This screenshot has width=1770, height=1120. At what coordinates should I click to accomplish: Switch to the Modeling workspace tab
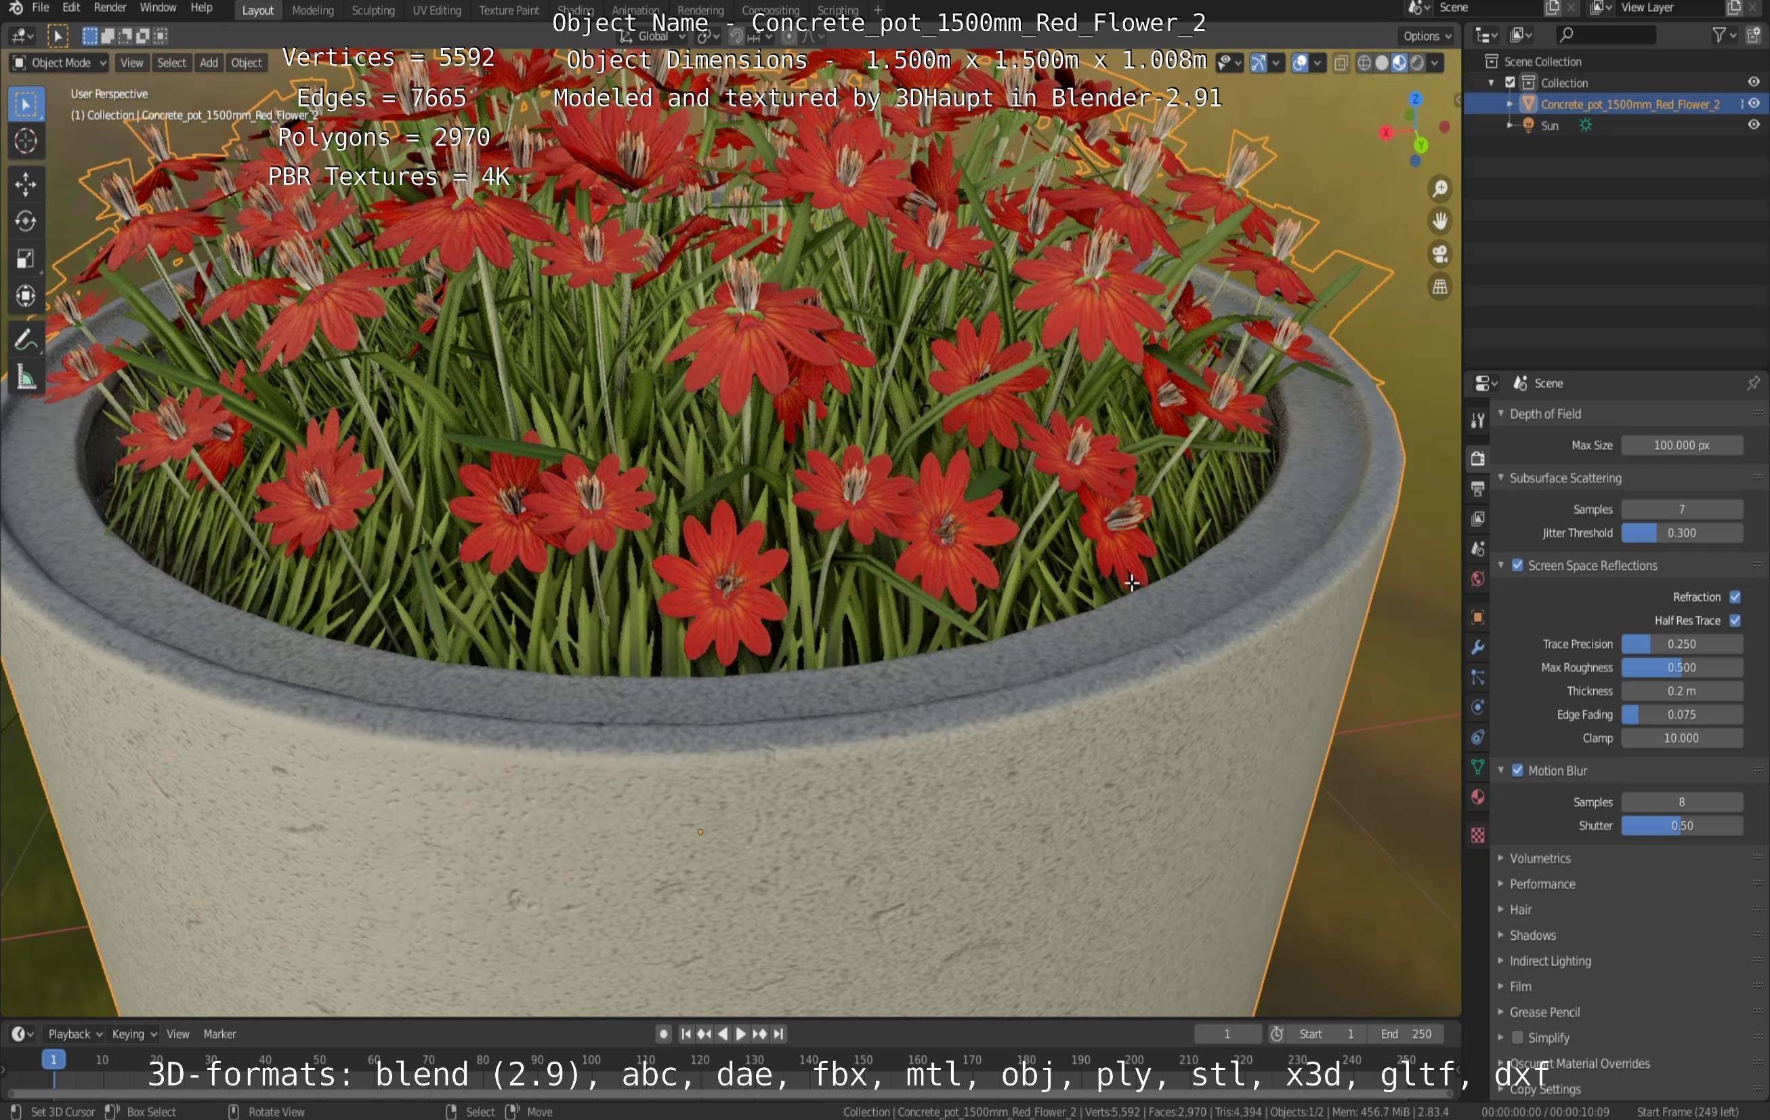pos(312,10)
